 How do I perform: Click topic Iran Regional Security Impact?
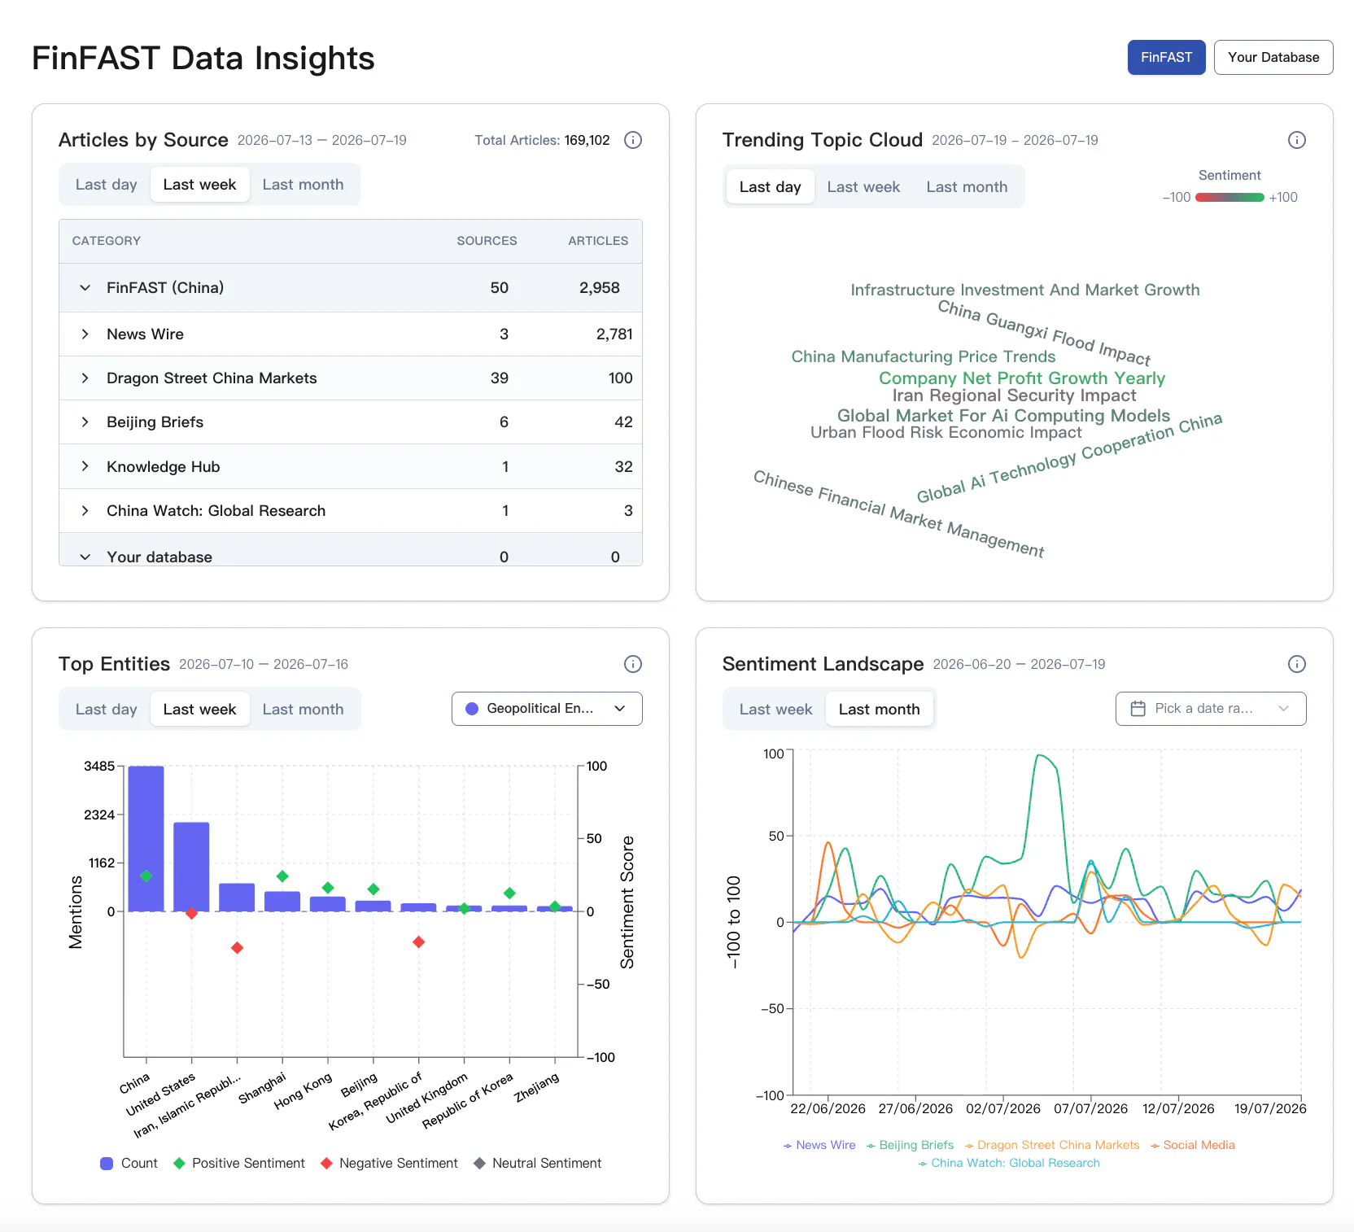[1014, 395]
